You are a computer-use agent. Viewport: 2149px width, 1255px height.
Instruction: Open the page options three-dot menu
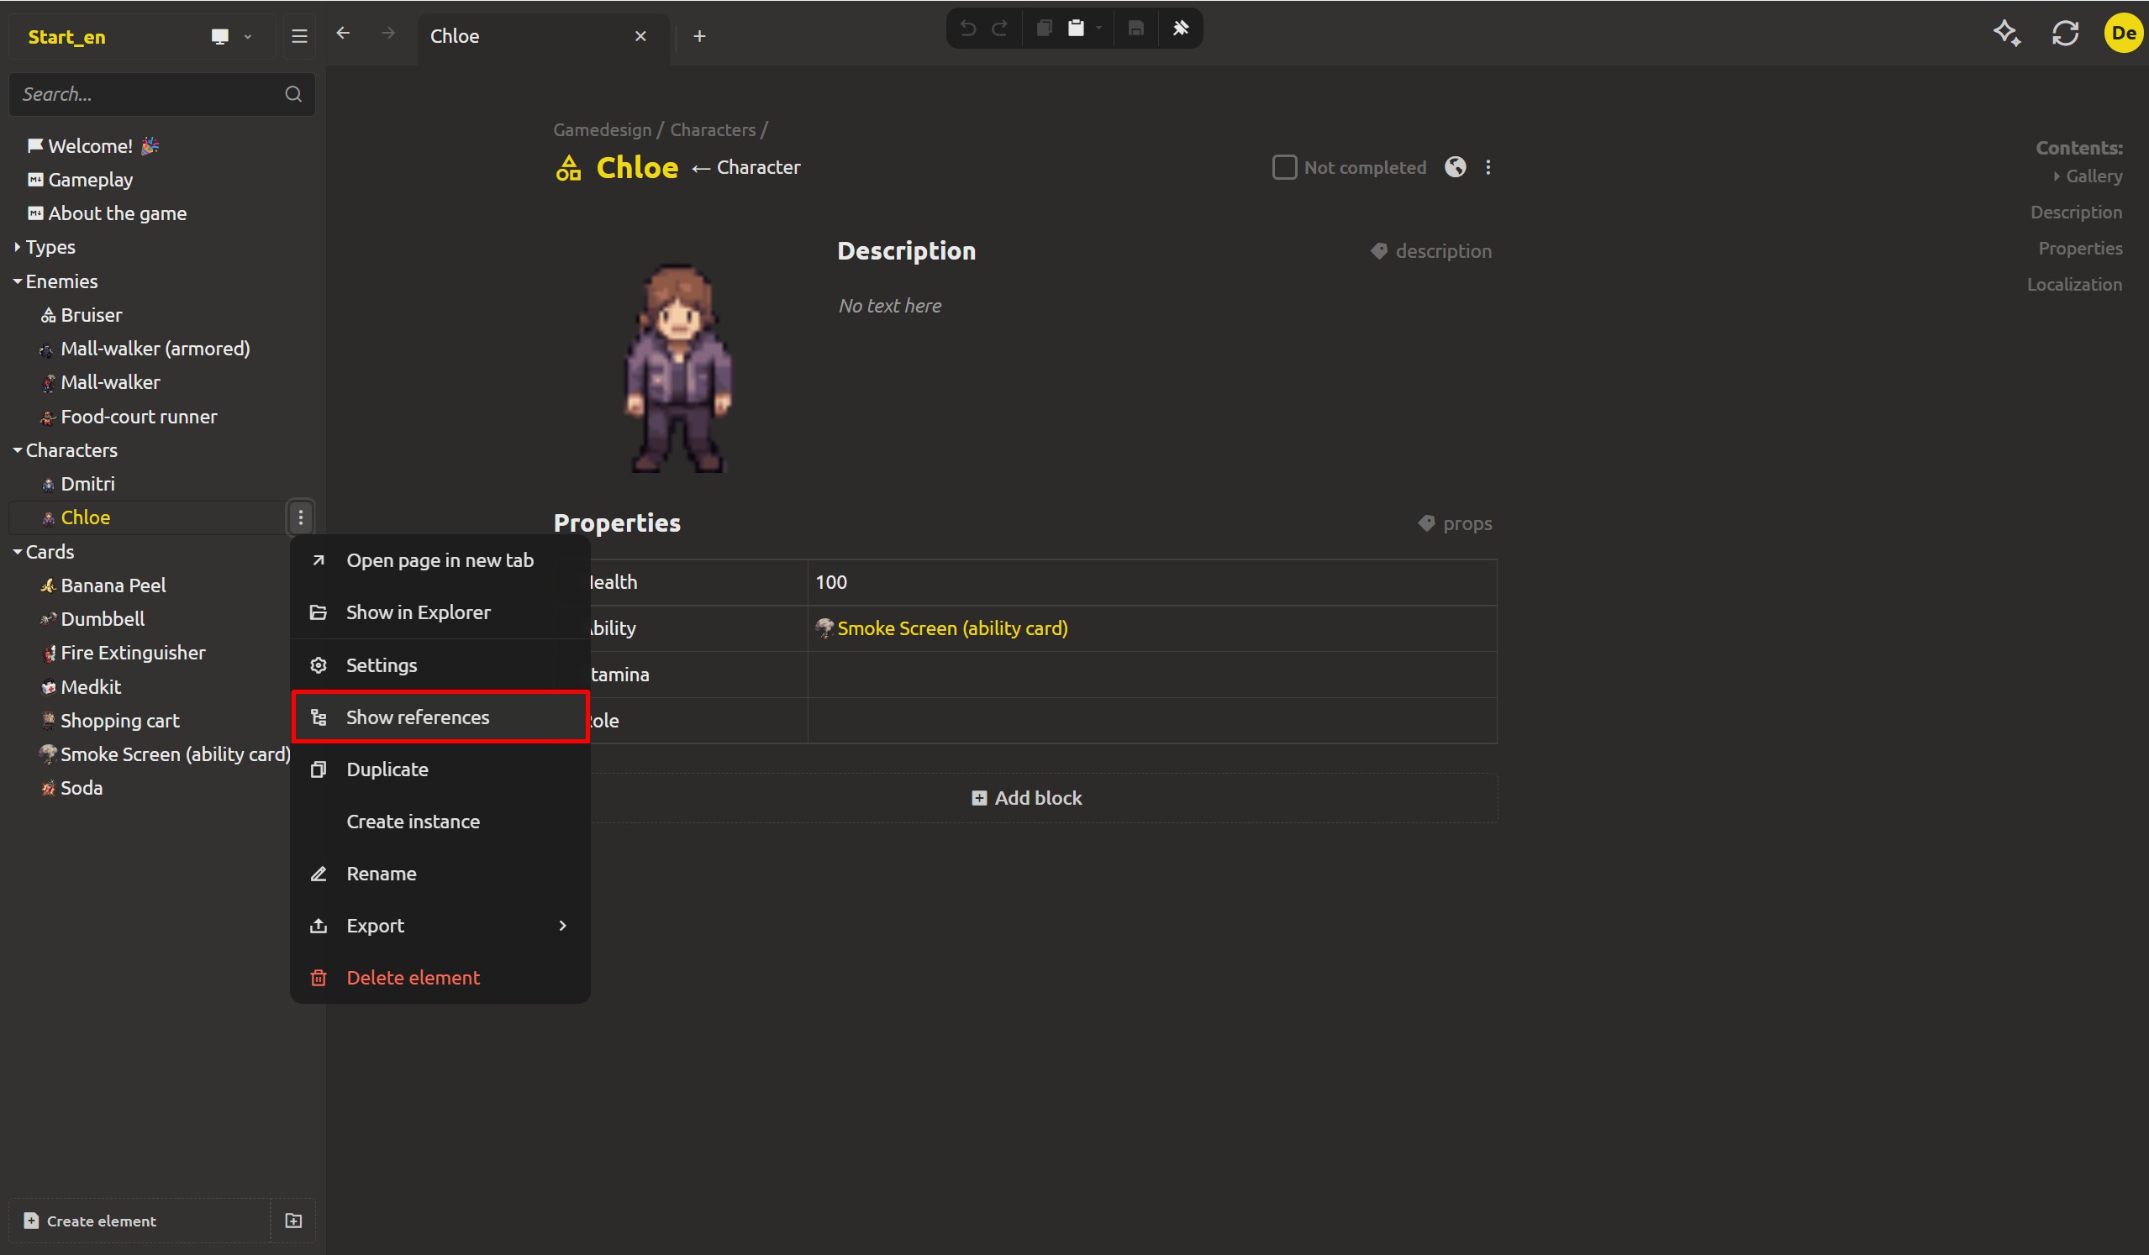(1488, 167)
